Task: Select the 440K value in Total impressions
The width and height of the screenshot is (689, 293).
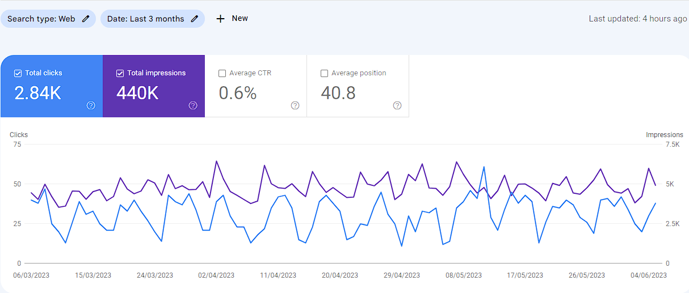Action: click(x=137, y=93)
